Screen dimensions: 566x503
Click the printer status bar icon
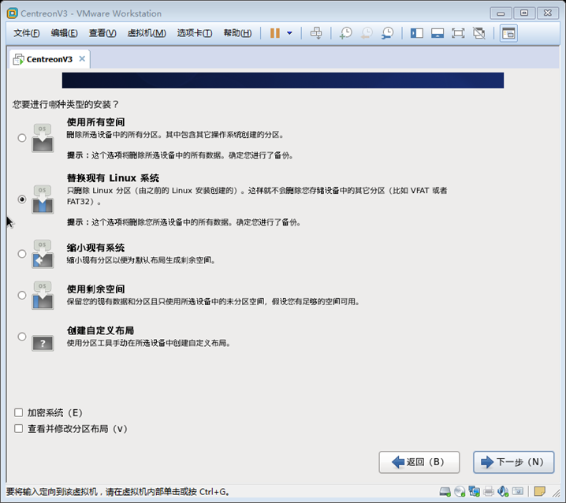489,491
